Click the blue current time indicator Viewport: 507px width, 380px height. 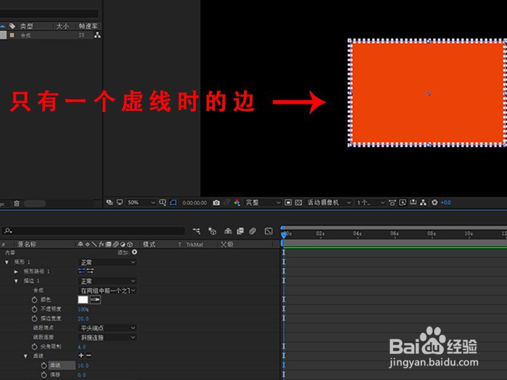[283, 234]
